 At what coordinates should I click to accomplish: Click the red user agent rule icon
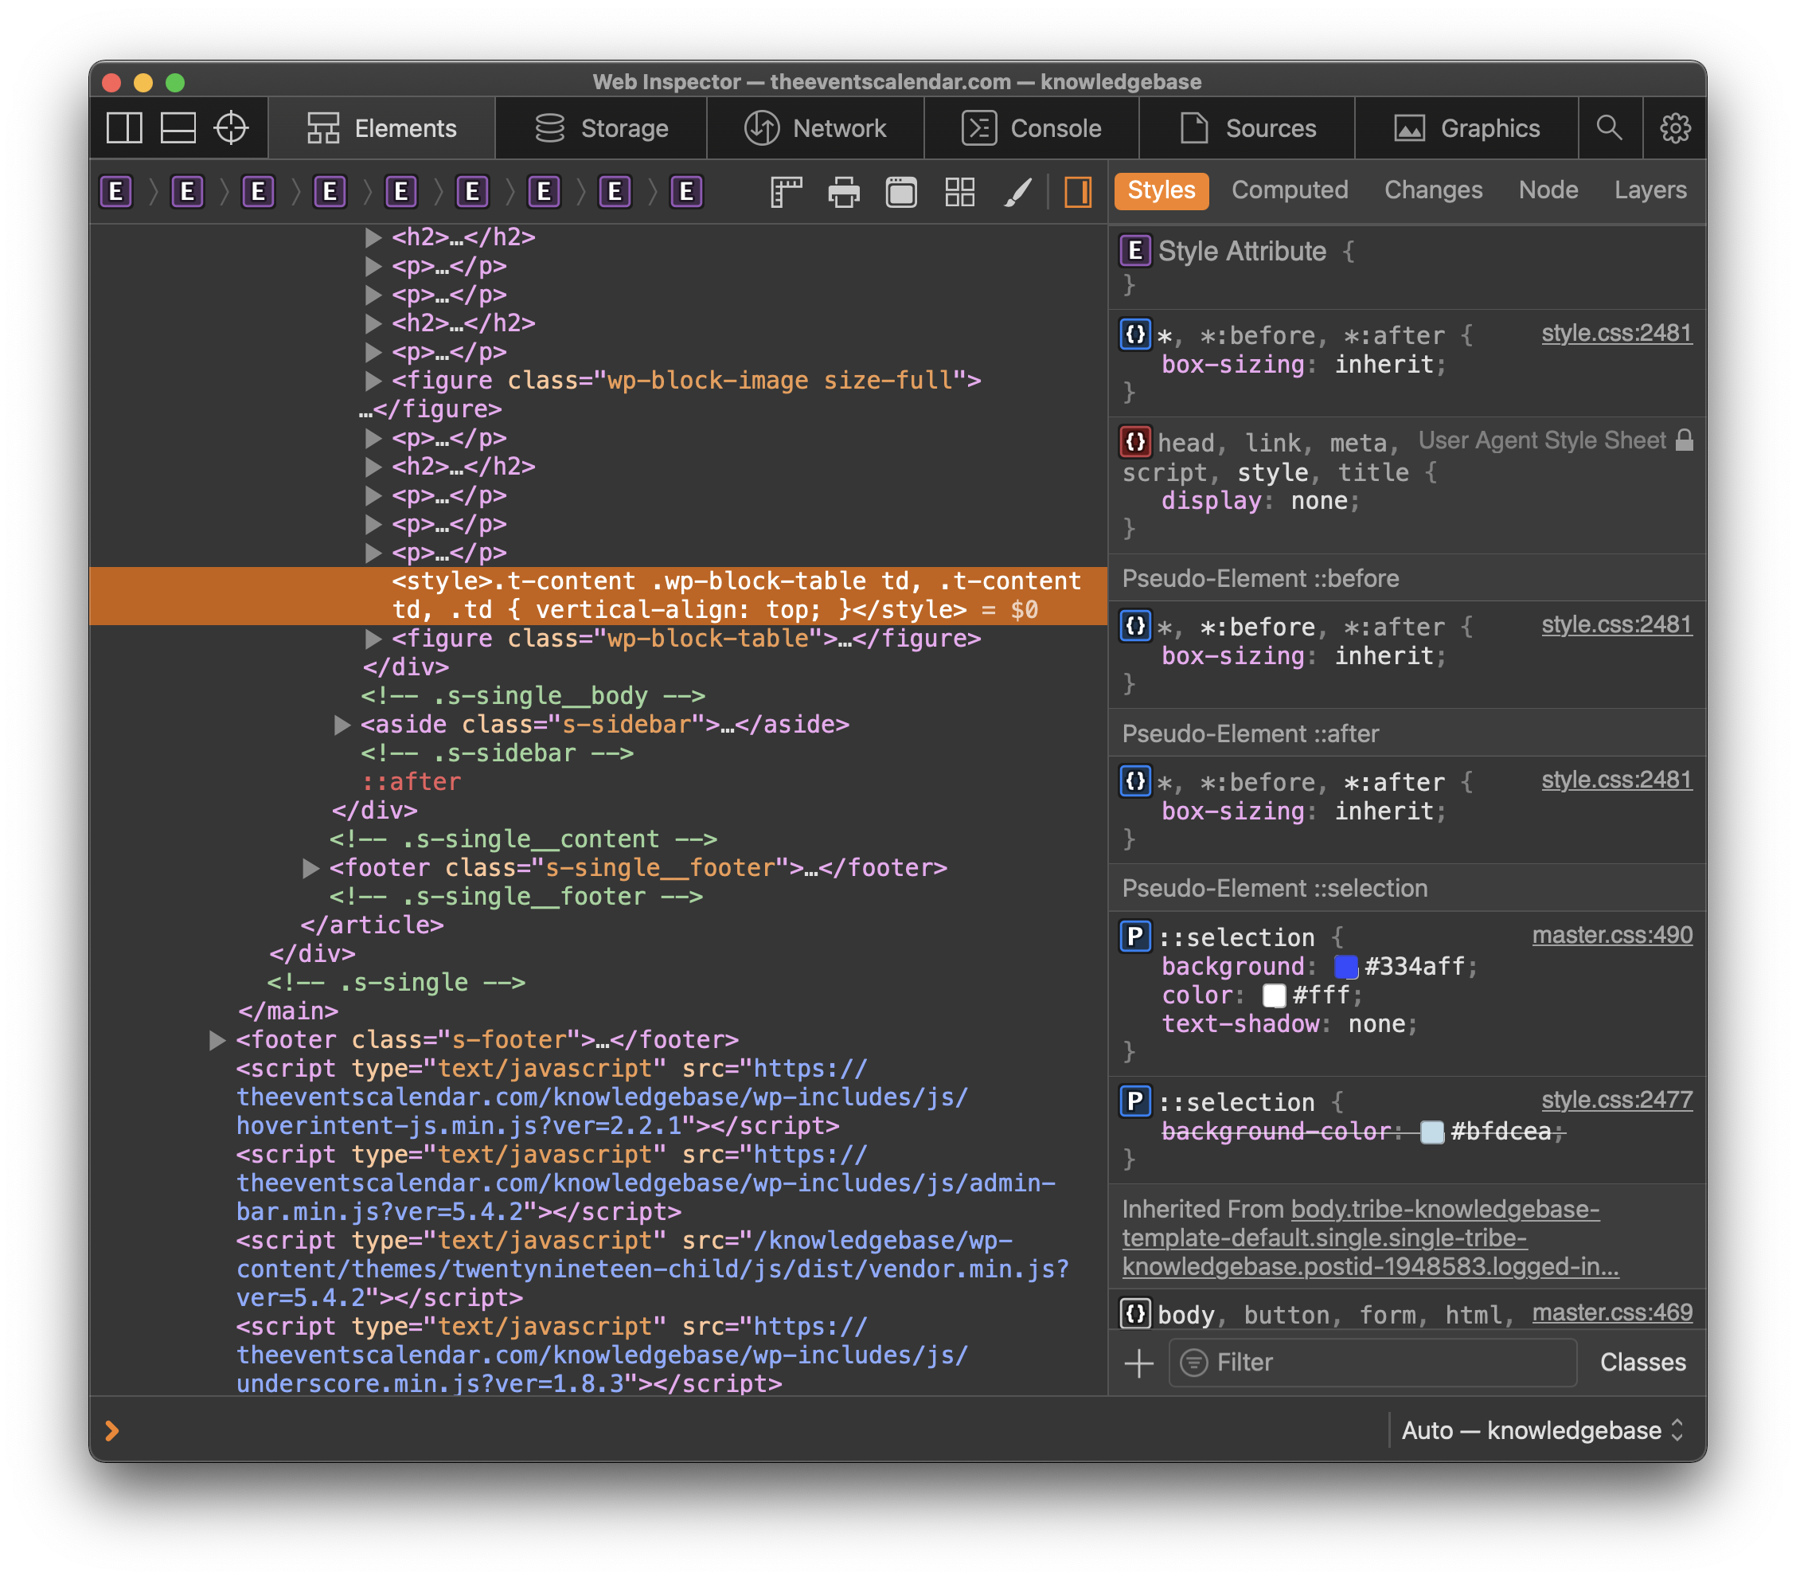[x=1135, y=441]
